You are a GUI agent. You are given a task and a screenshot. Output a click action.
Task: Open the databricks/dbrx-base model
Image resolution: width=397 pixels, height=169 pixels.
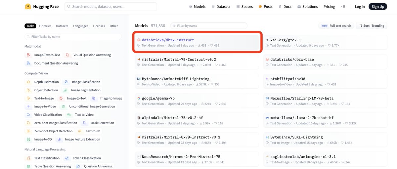pos(325,62)
